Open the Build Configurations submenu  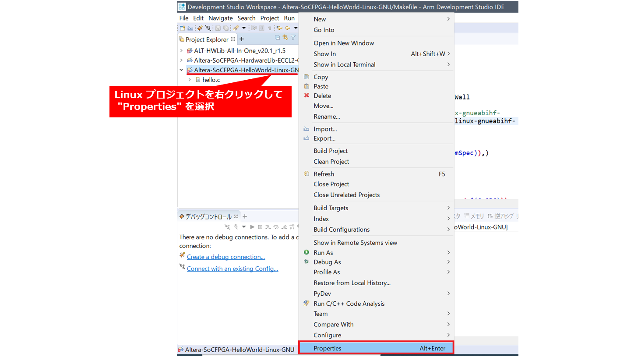376,229
